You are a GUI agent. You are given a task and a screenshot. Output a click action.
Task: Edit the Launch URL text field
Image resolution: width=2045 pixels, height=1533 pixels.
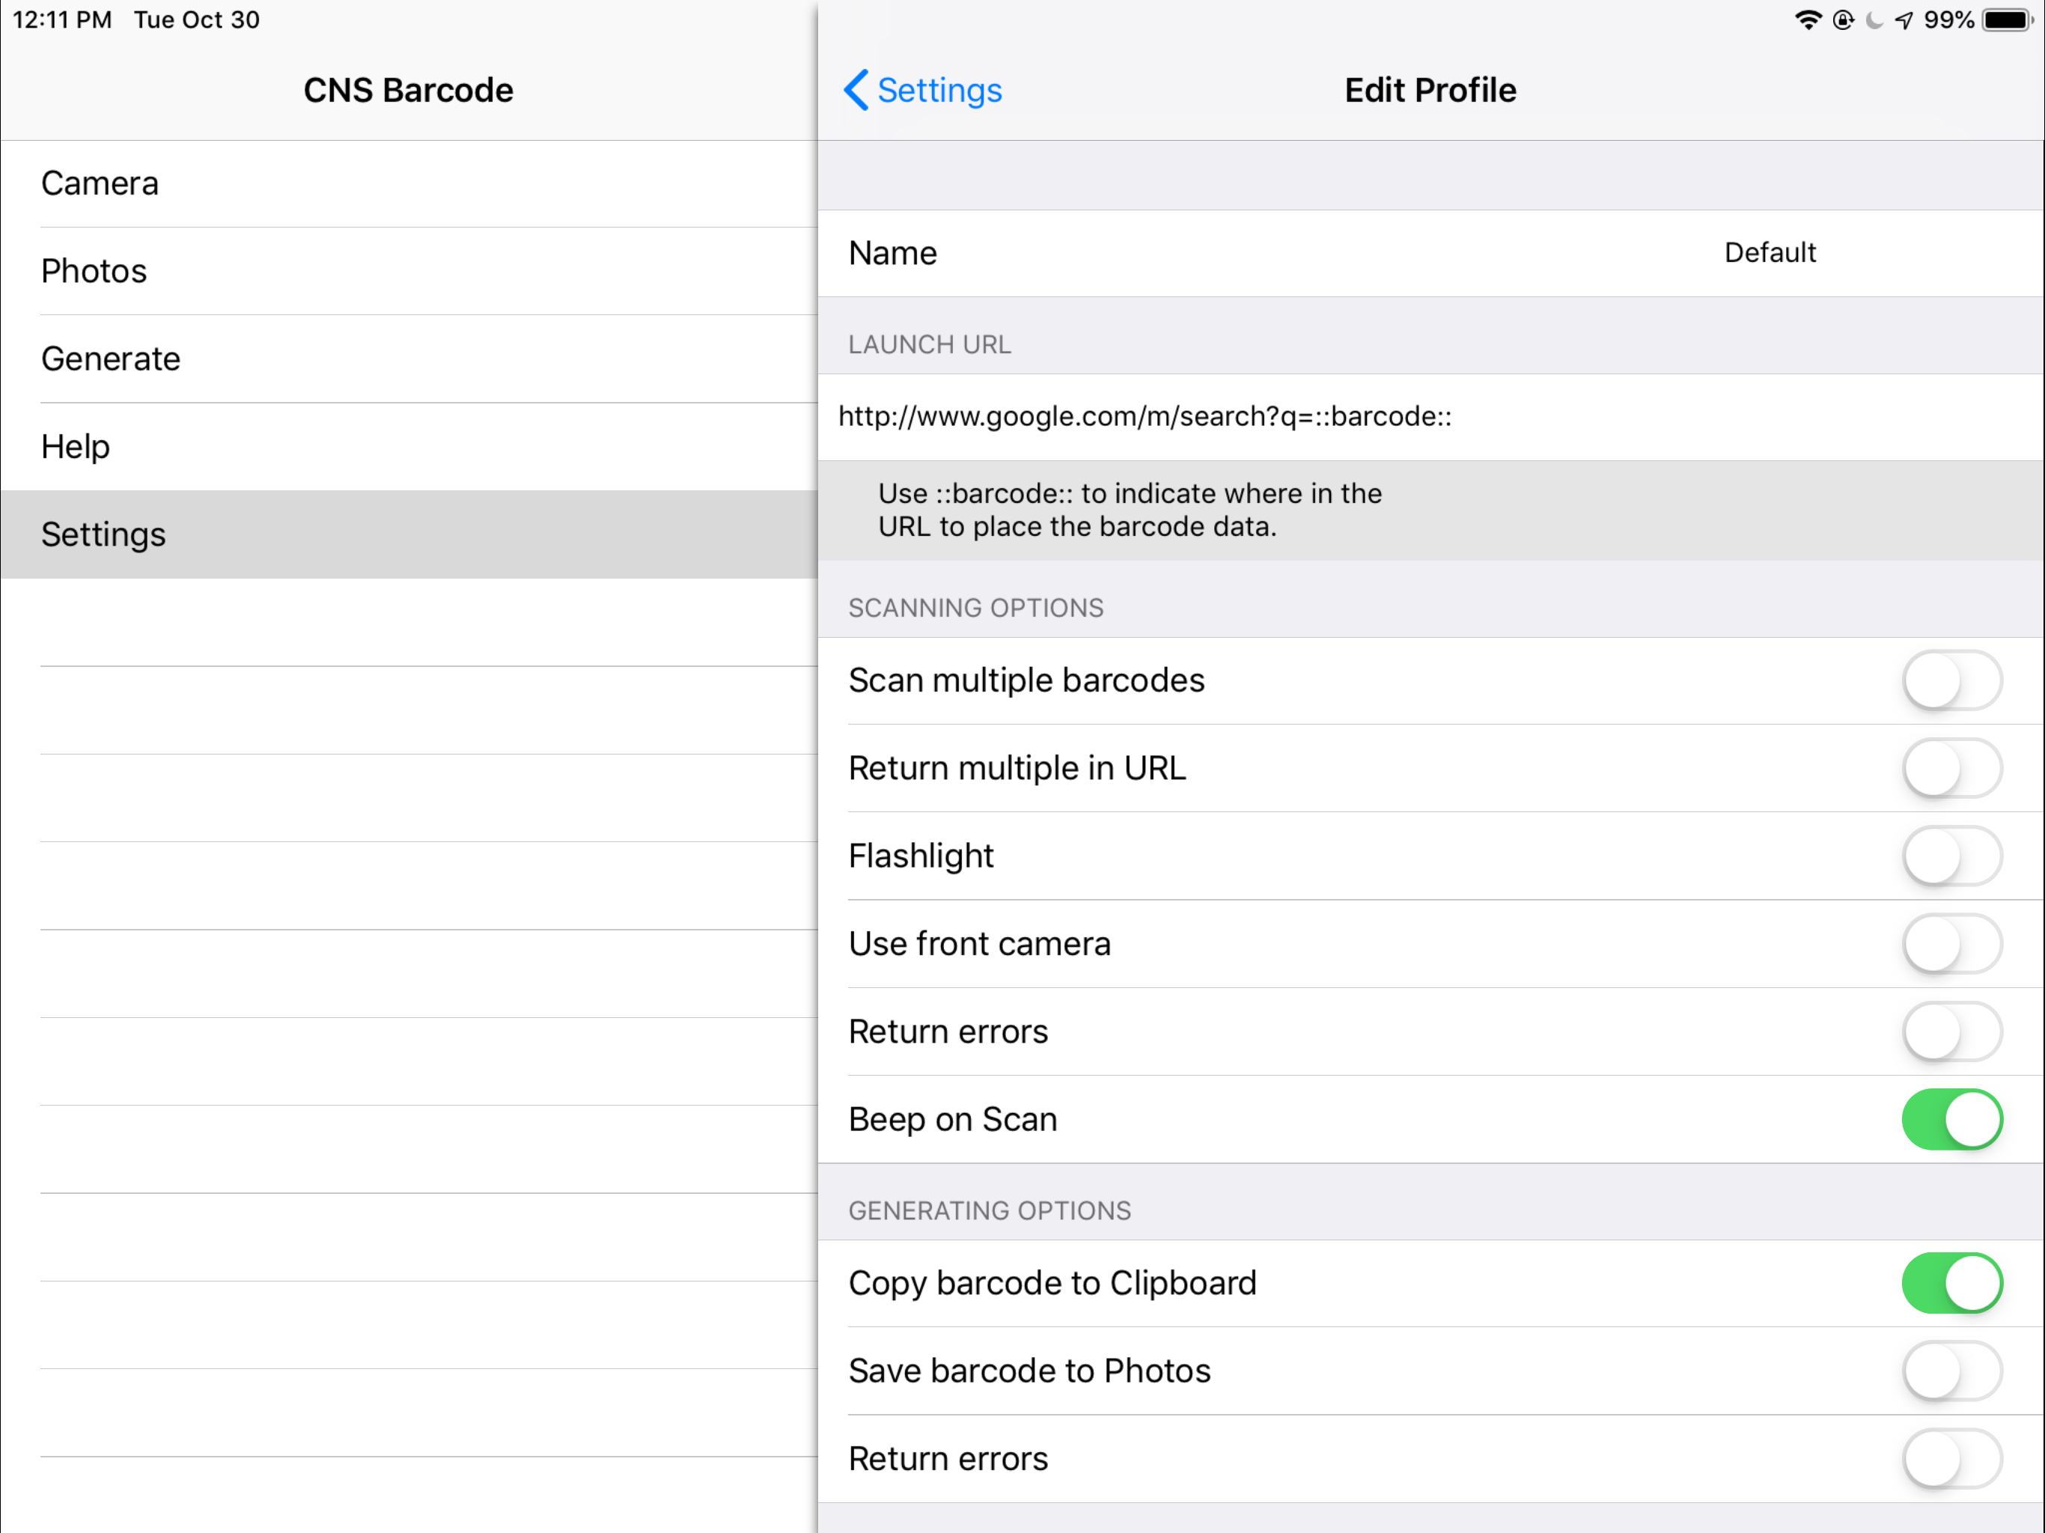pos(1430,417)
